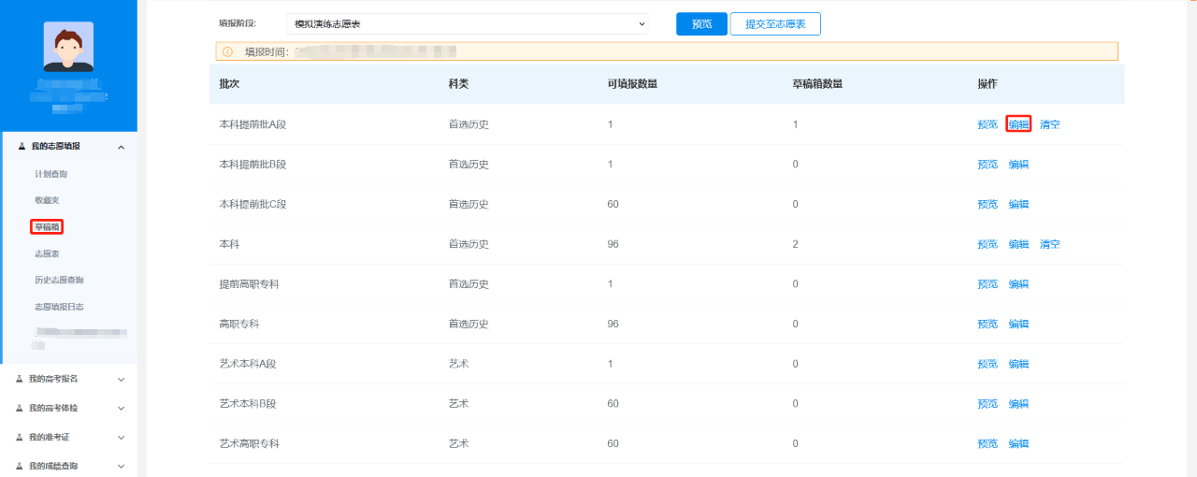The width and height of the screenshot is (1197, 477).
Task: Go to 收藏夹 in the sidebar
Action: coord(47,200)
